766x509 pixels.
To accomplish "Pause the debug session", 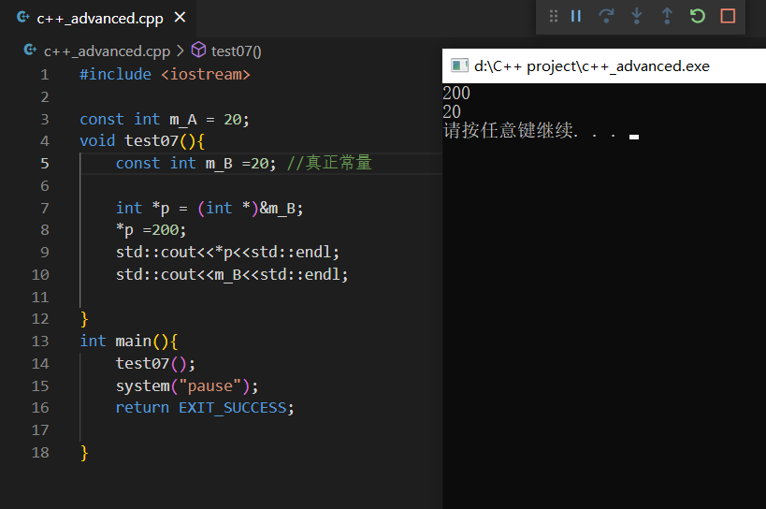I will [576, 16].
